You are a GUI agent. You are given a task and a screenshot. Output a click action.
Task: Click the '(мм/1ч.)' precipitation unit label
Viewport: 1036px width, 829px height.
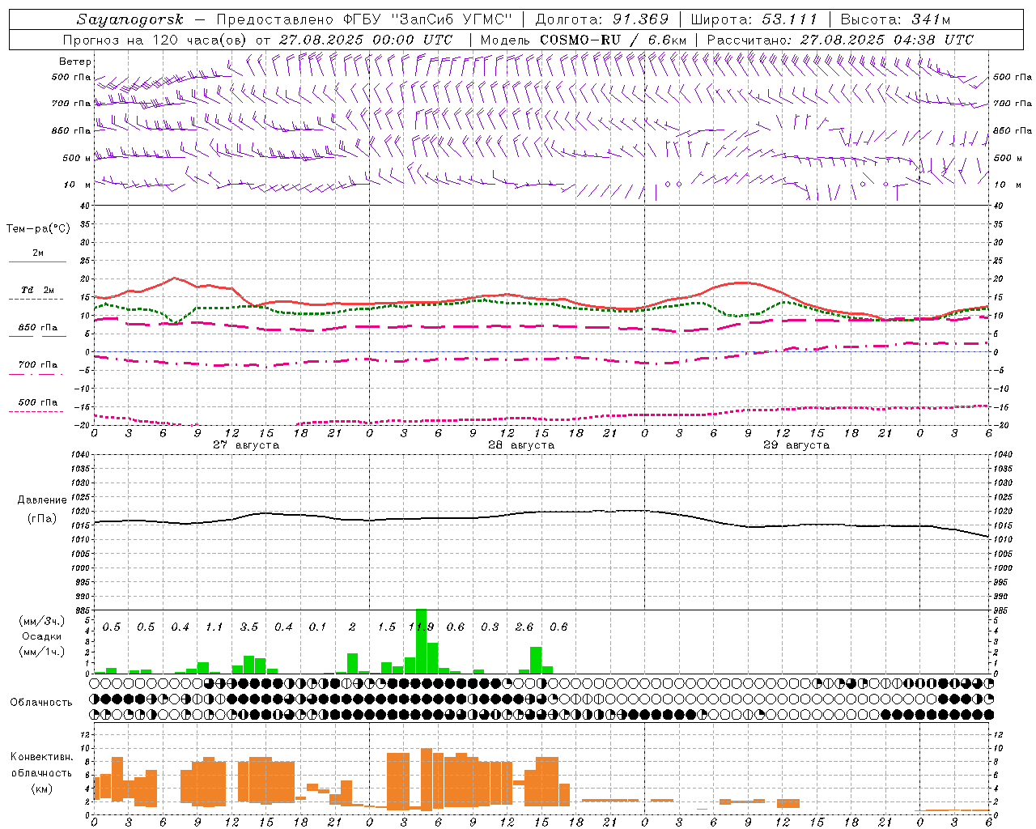point(41,652)
